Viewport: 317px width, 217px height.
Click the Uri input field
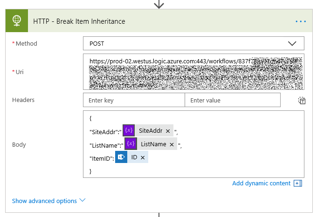coord(193,72)
